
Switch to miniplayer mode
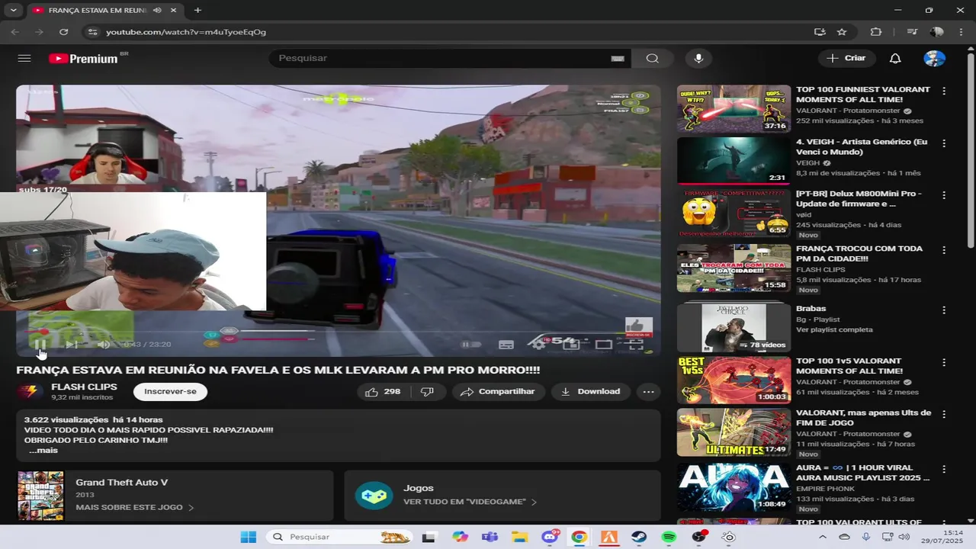[x=571, y=345]
